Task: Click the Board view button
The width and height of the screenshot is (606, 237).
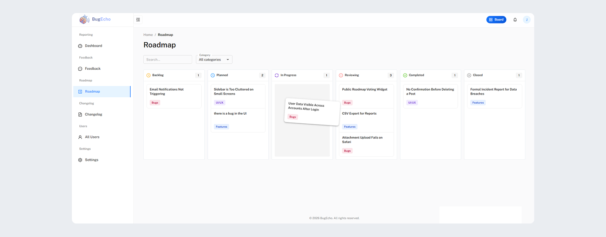Action: pos(496,20)
